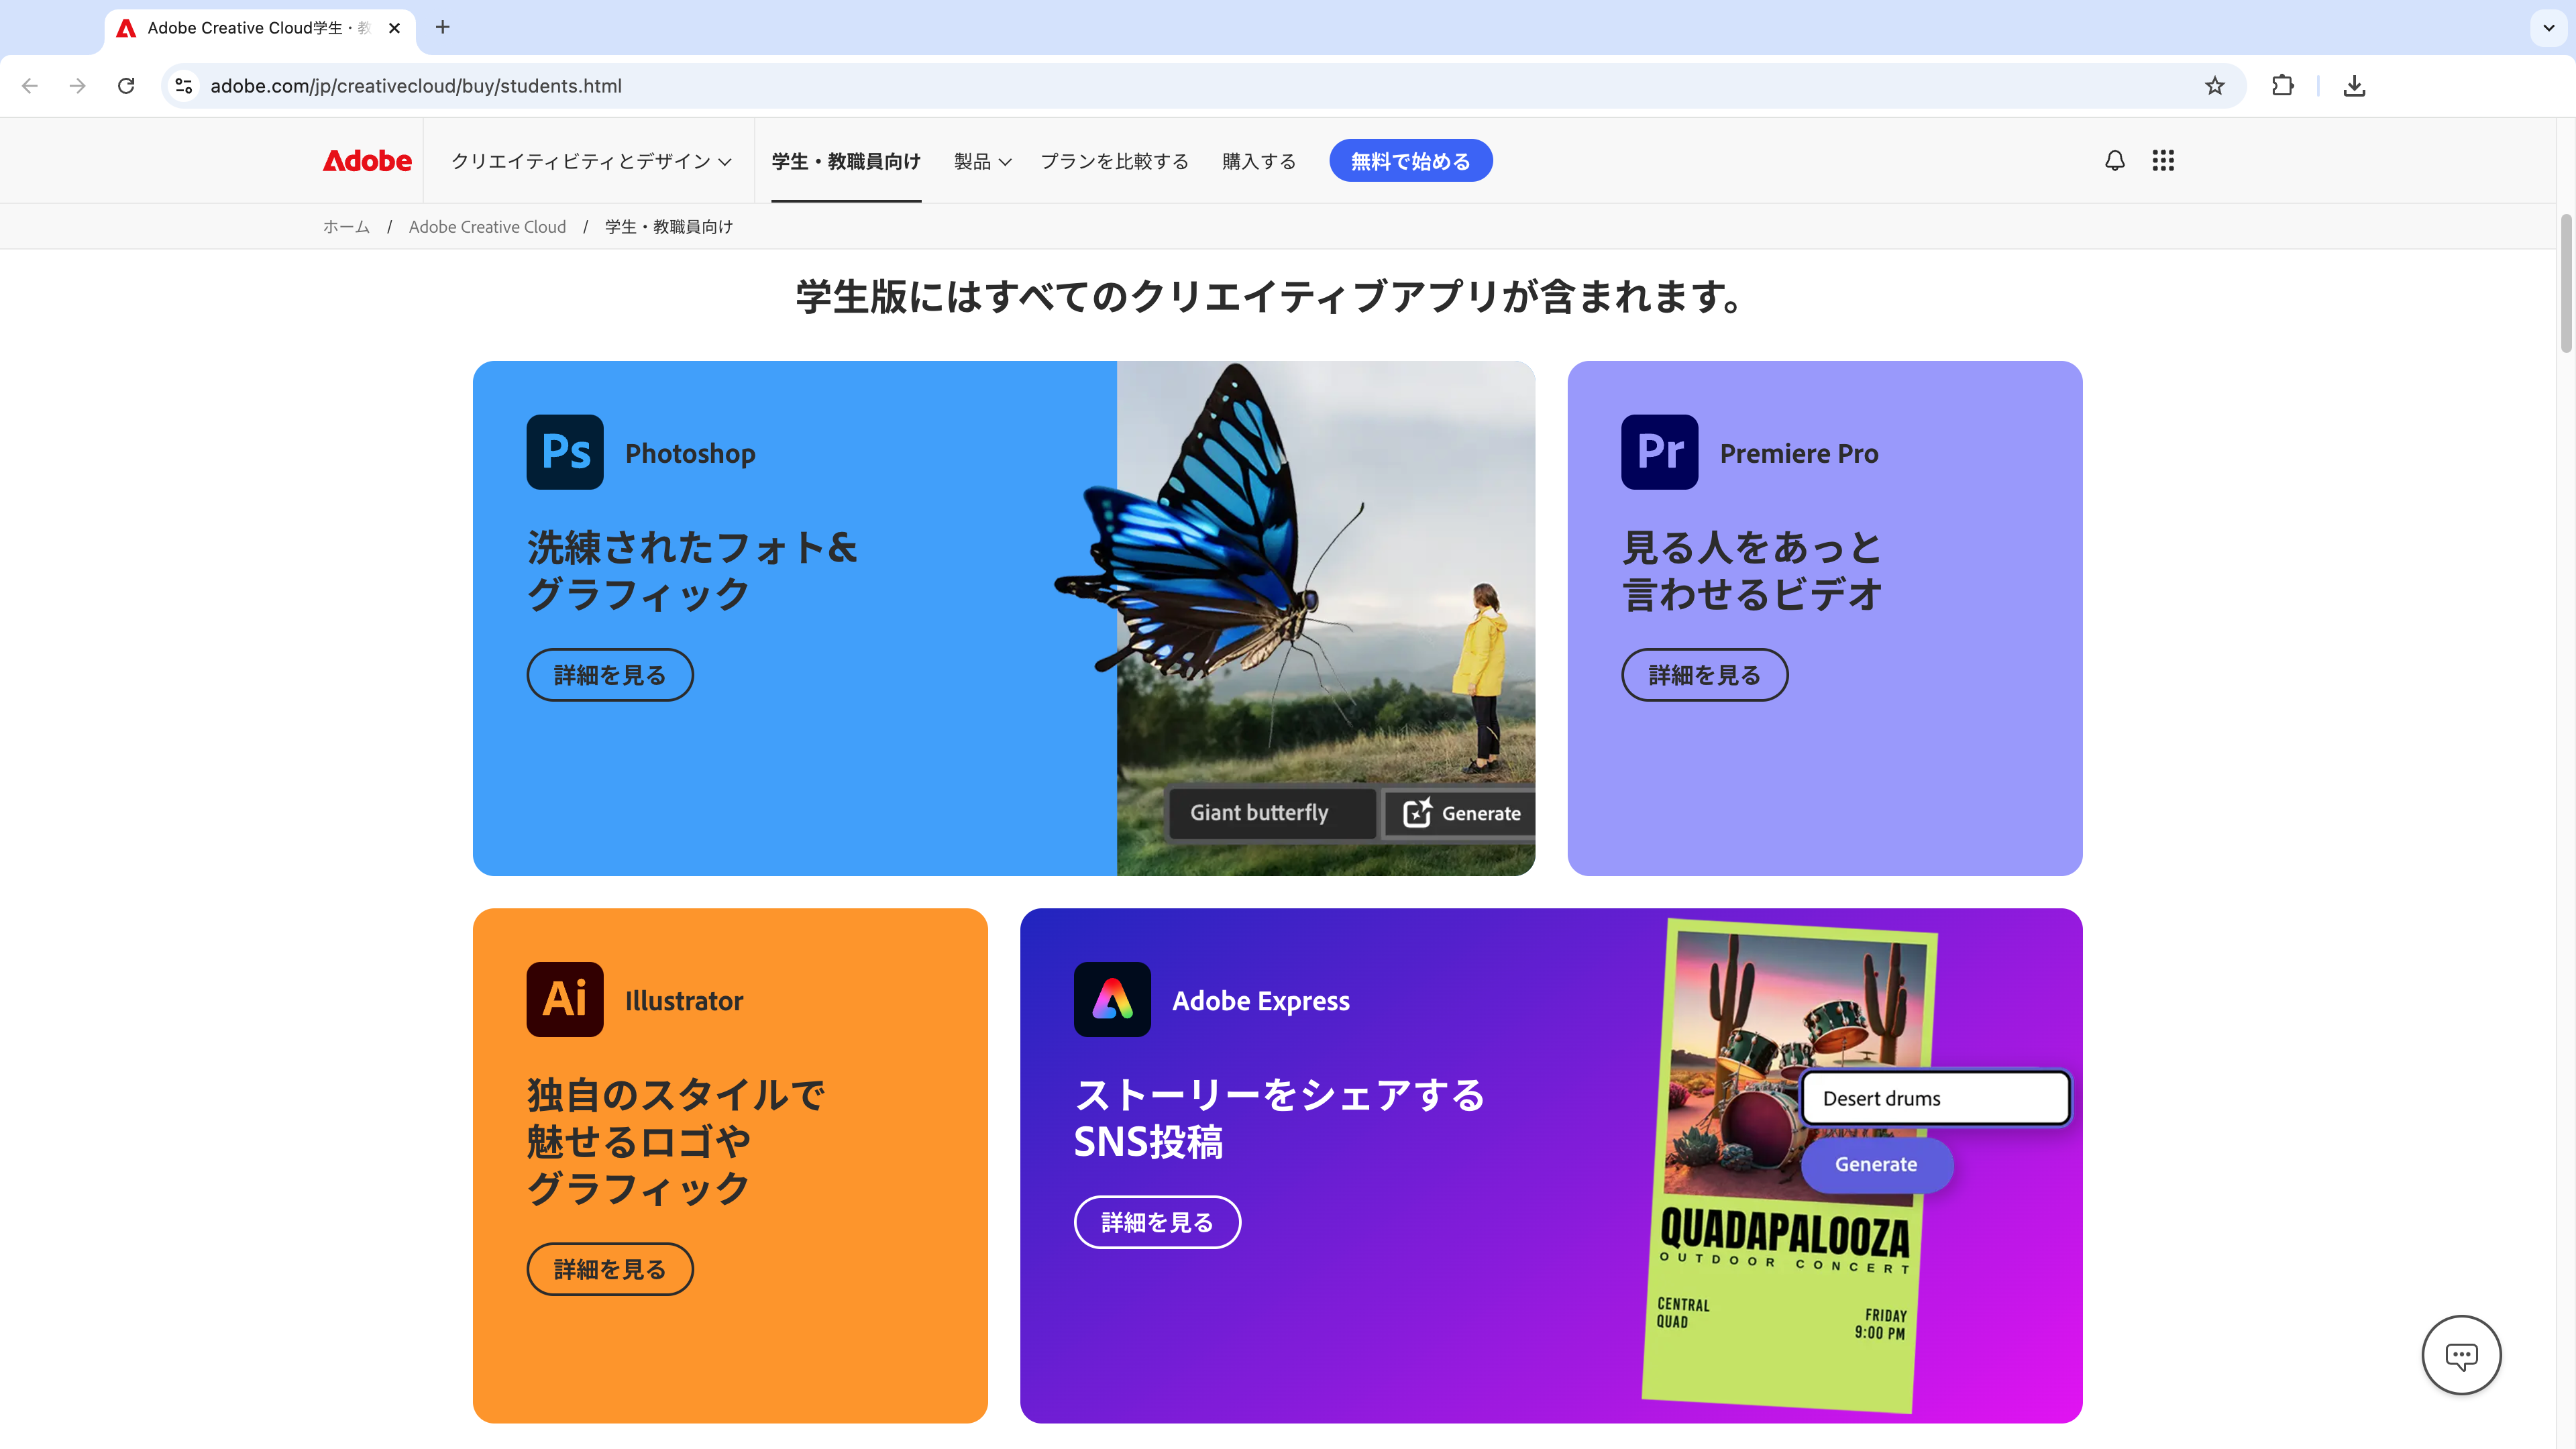This screenshot has height=1449, width=2576.
Task: Click the chat support bubble icon
Action: [2461, 1355]
